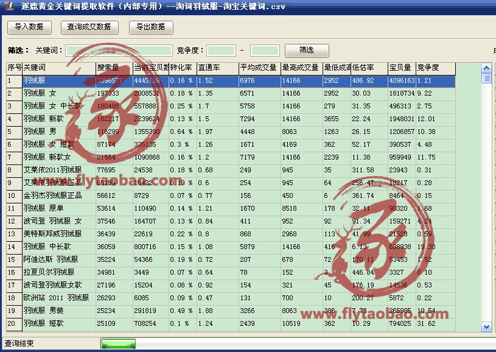496x352 pixels.
Task: Sort by the 搜索量 column header
Action: 114,68
